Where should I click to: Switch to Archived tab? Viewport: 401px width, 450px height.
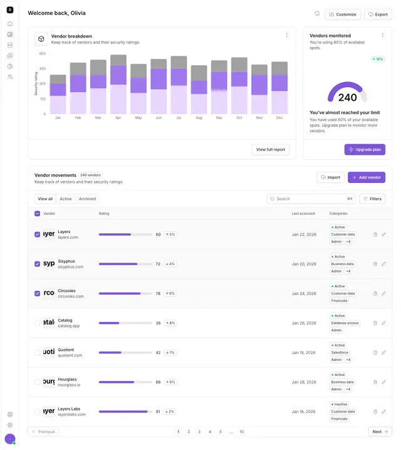click(x=88, y=199)
